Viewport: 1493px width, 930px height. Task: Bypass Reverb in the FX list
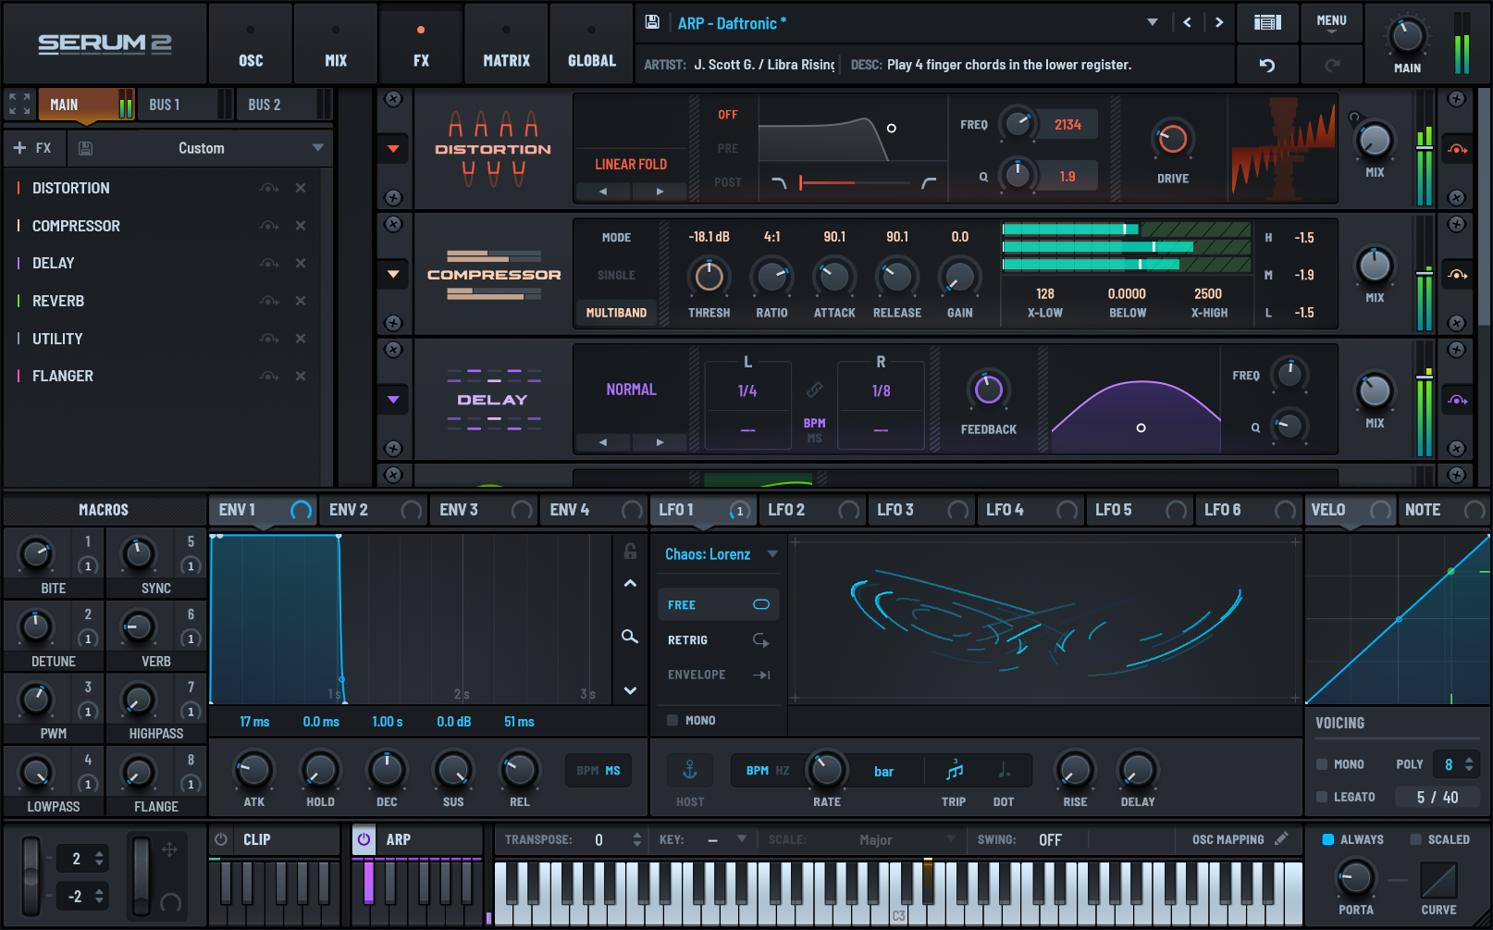[269, 301]
